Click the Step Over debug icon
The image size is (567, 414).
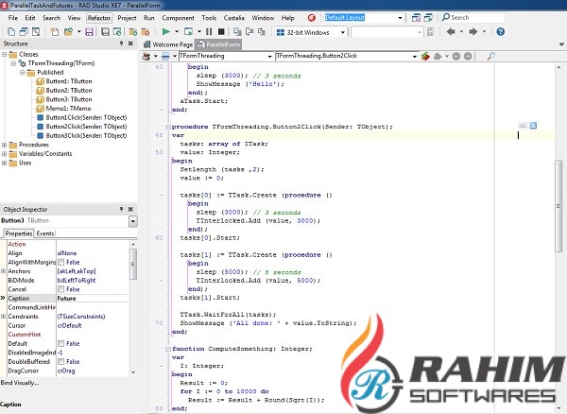[x=249, y=32]
